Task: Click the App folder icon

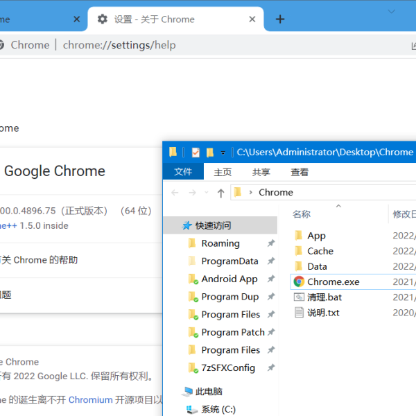Action: [x=298, y=235]
